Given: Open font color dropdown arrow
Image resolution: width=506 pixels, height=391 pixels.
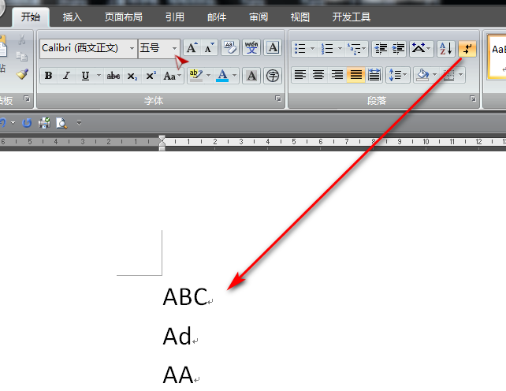Looking at the screenshot, I should 235,76.
